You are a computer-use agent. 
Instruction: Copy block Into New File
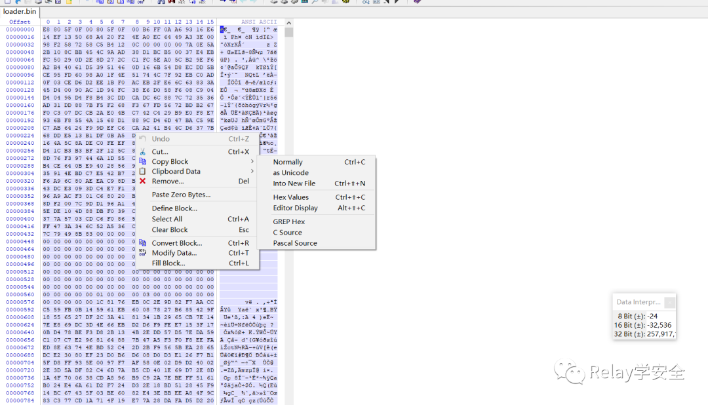pyautogui.click(x=294, y=183)
